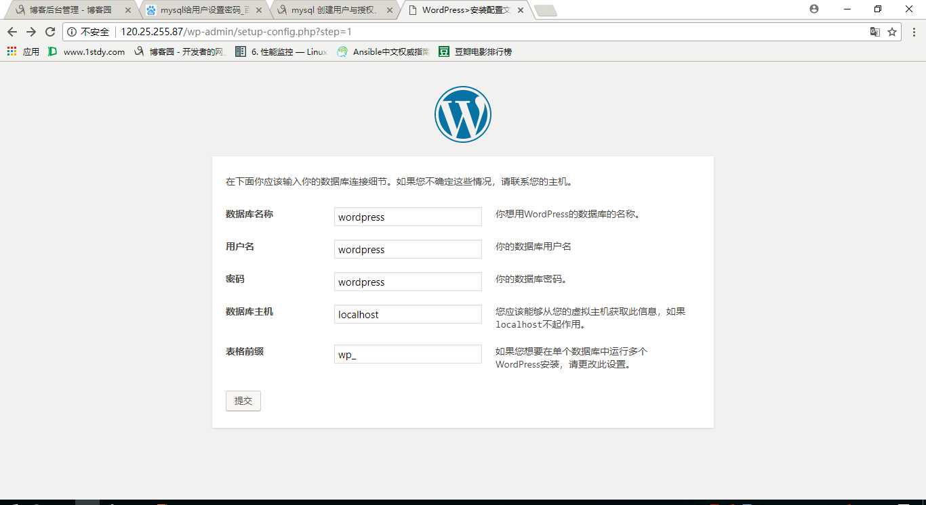
Task: Click the 密码 label
Action: [235, 279]
